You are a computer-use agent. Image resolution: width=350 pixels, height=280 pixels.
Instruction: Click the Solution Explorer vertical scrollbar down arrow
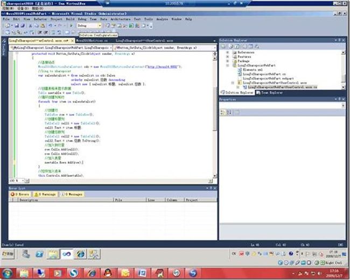coord(344,88)
